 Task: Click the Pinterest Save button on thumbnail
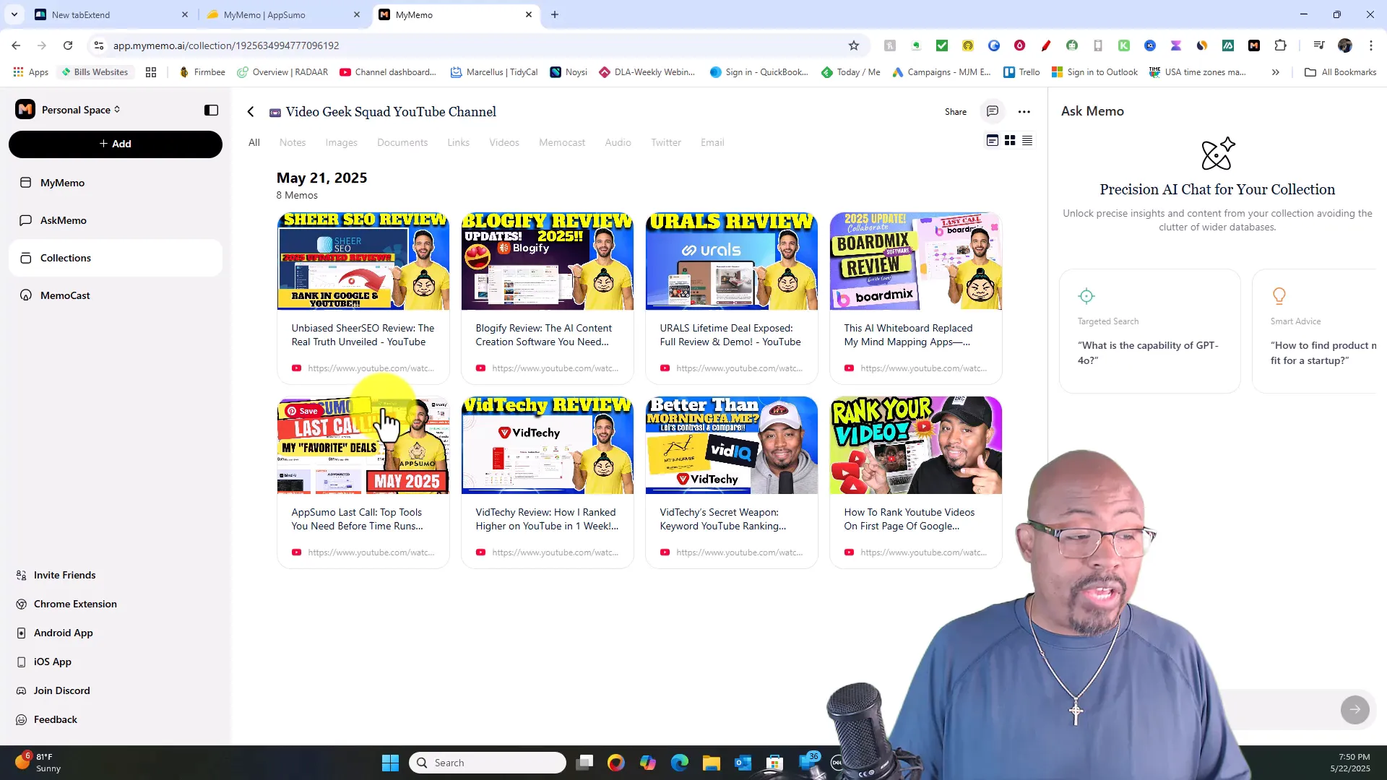(303, 411)
